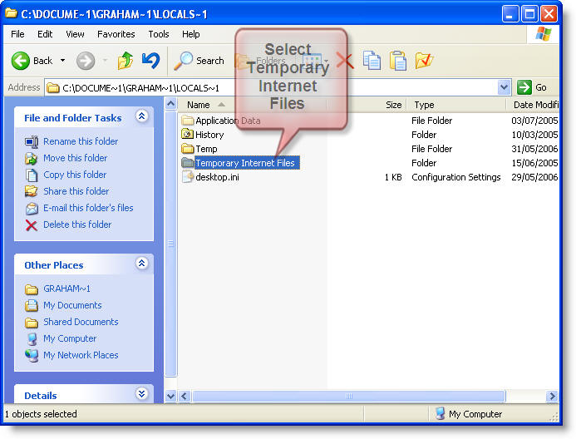Open the Tools menu

coord(159,34)
